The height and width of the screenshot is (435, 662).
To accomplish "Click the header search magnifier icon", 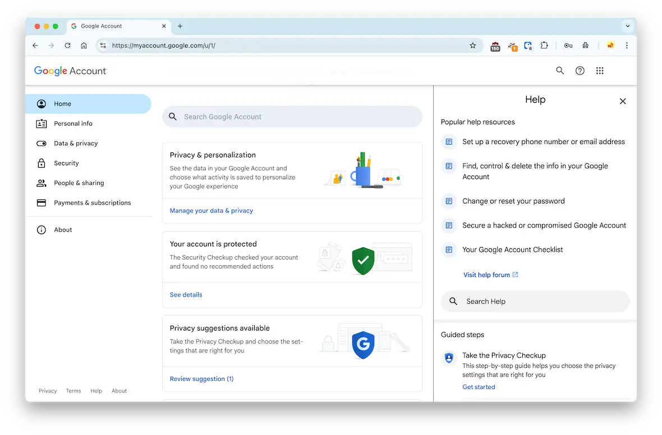I will pyautogui.click(x=560, y=71).
